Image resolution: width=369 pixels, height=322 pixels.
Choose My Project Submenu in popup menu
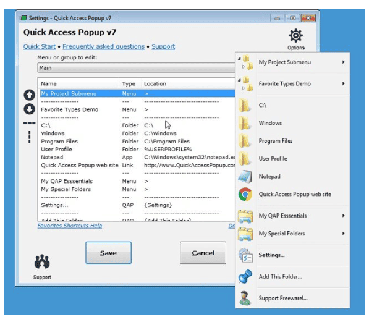(292, 62)
